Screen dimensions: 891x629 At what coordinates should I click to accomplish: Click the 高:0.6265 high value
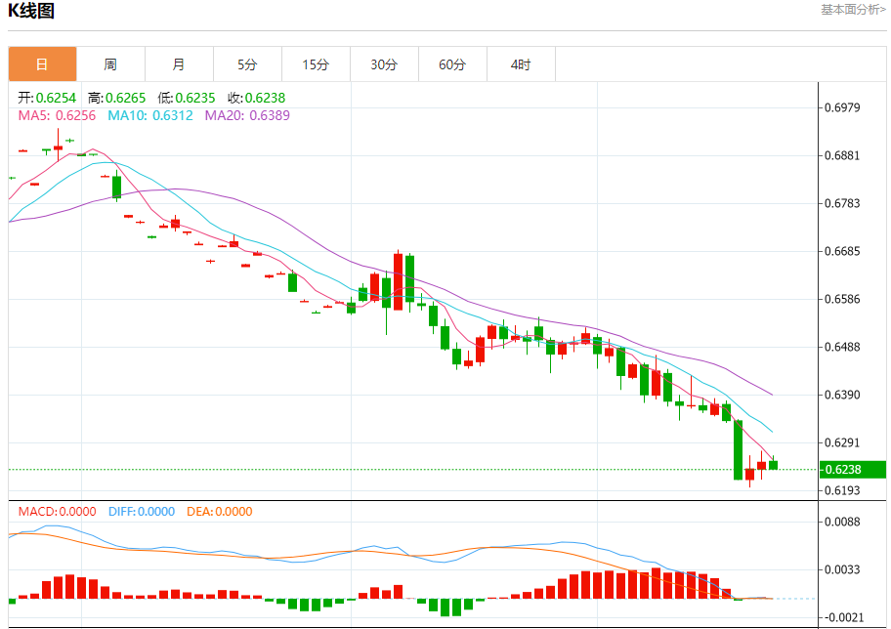tap(116, 98)
